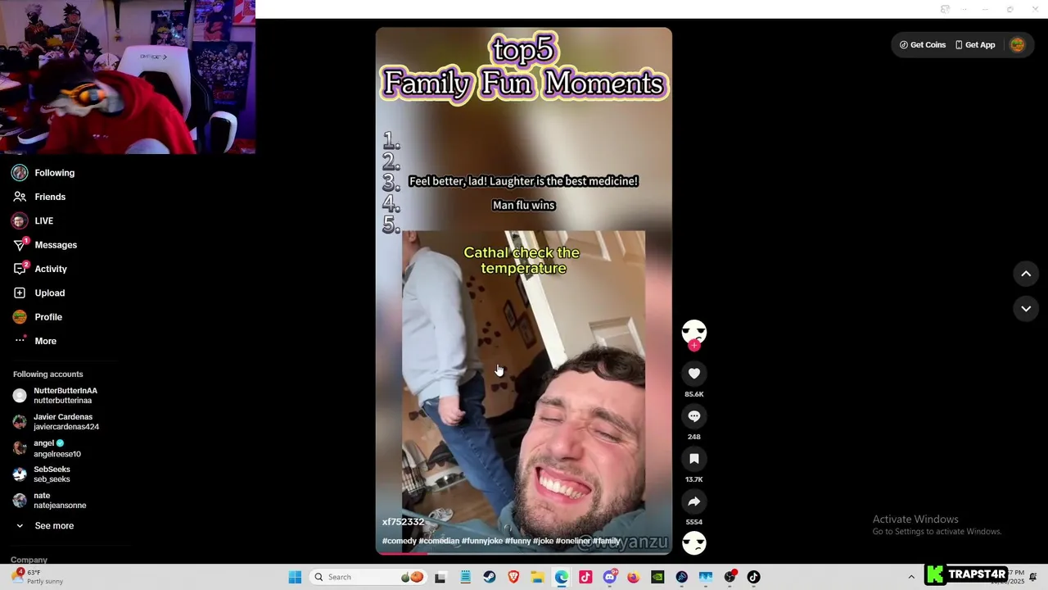Open the sound disc icon below share

click(693, 542)
